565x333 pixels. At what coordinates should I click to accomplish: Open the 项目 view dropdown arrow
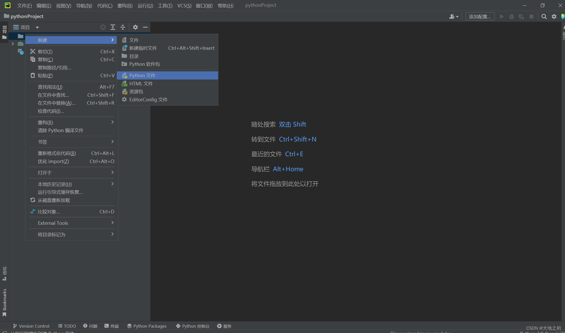37,27
